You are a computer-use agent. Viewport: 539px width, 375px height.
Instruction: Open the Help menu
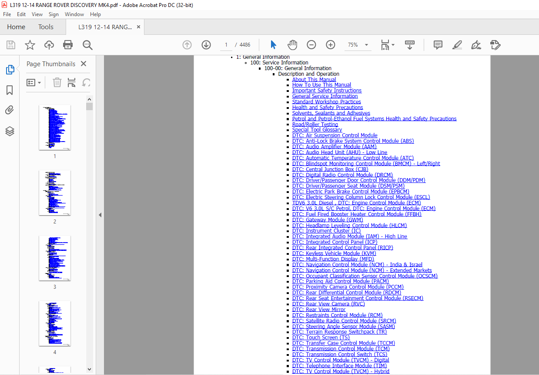pos(95,14)
